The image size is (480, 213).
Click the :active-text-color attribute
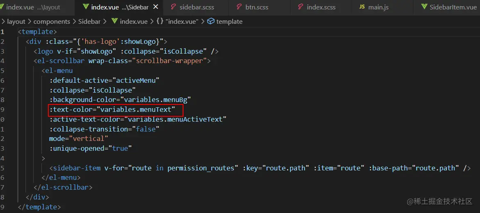[x=87, y=119]
